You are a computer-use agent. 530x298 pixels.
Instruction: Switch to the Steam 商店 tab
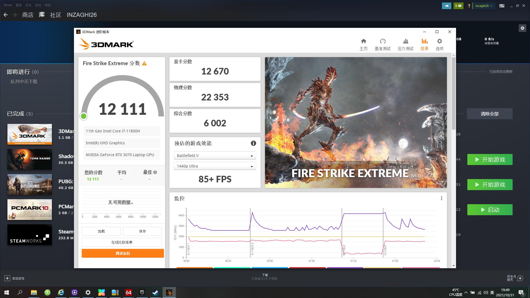pyautogui.click(x=27, y=15)
